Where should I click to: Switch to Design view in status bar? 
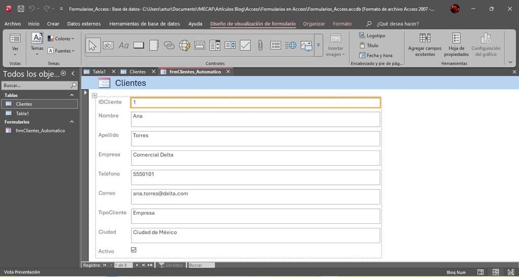point(510,272)
